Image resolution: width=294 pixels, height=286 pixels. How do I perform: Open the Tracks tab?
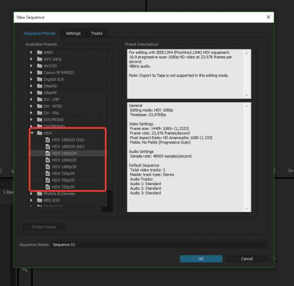point(97,33)
